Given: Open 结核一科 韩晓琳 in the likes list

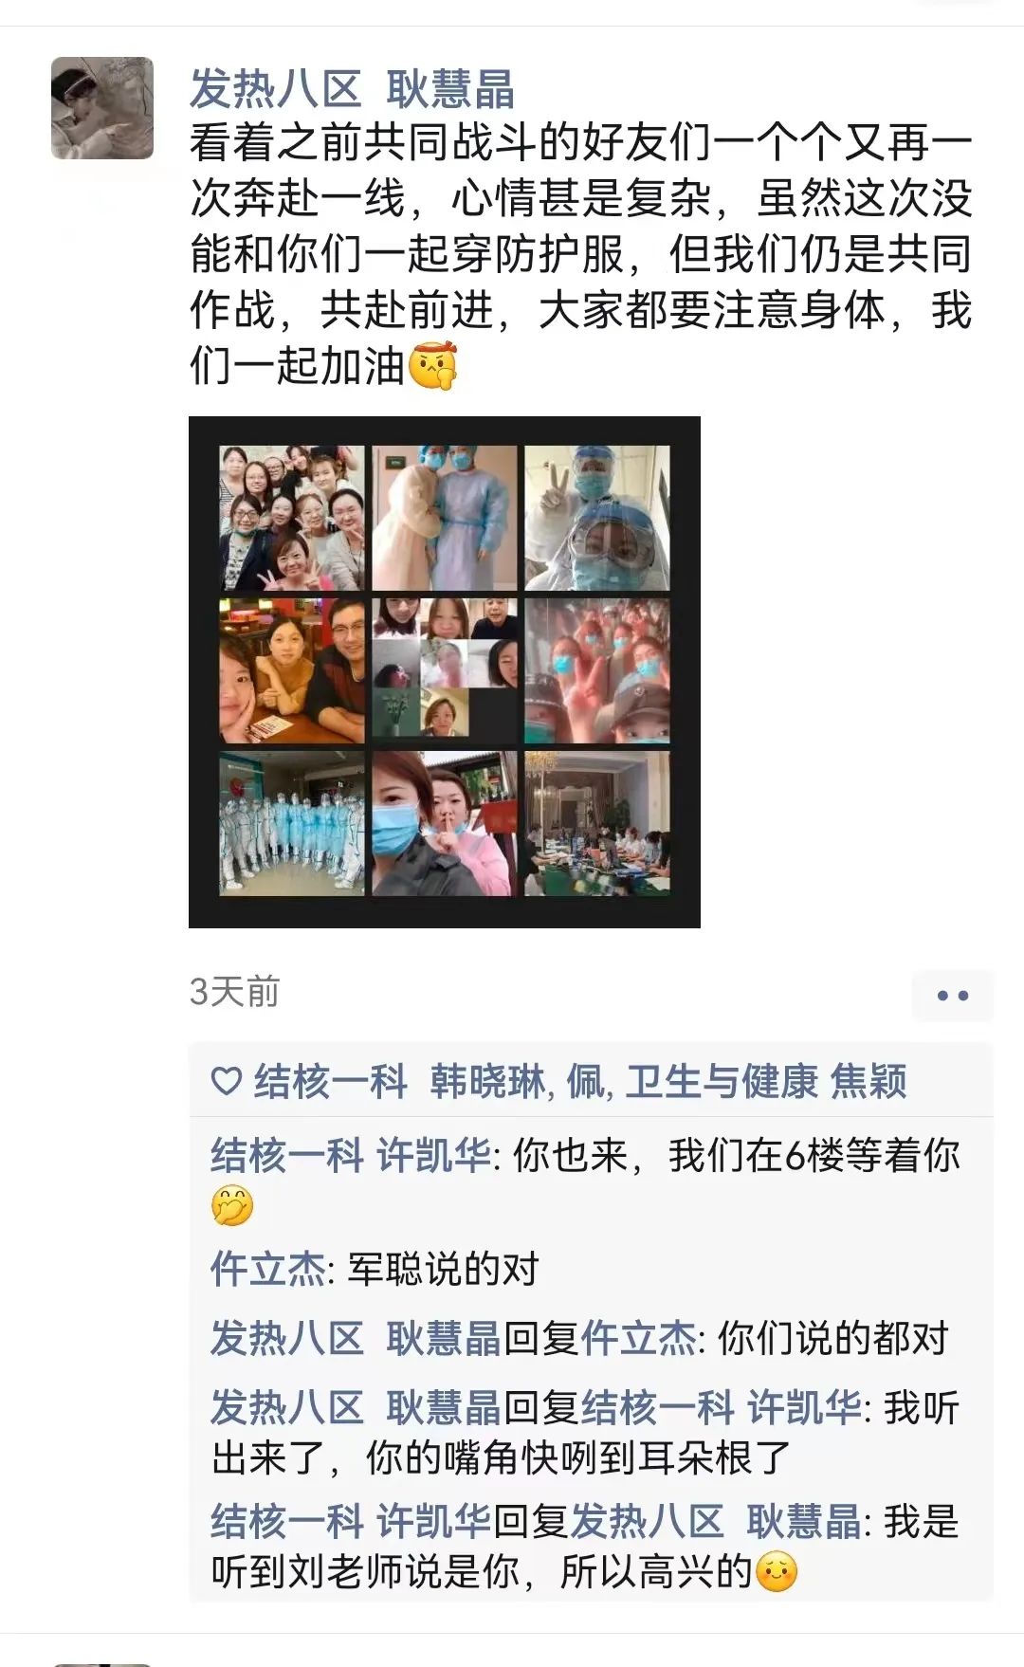Looking at the screenshot, I should click(400, 1081).
